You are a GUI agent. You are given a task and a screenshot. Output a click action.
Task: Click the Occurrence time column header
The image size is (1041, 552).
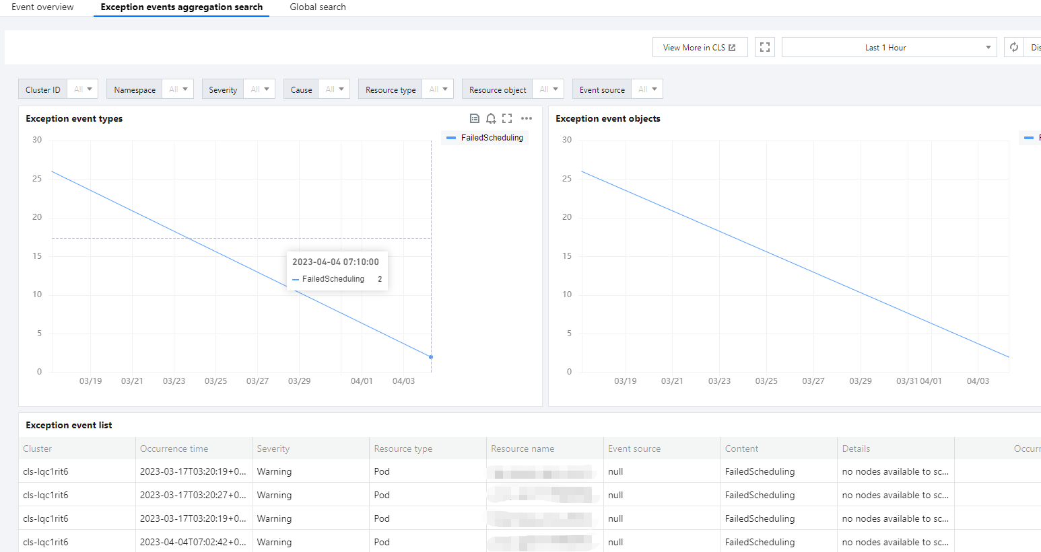[x=174, y=448]
